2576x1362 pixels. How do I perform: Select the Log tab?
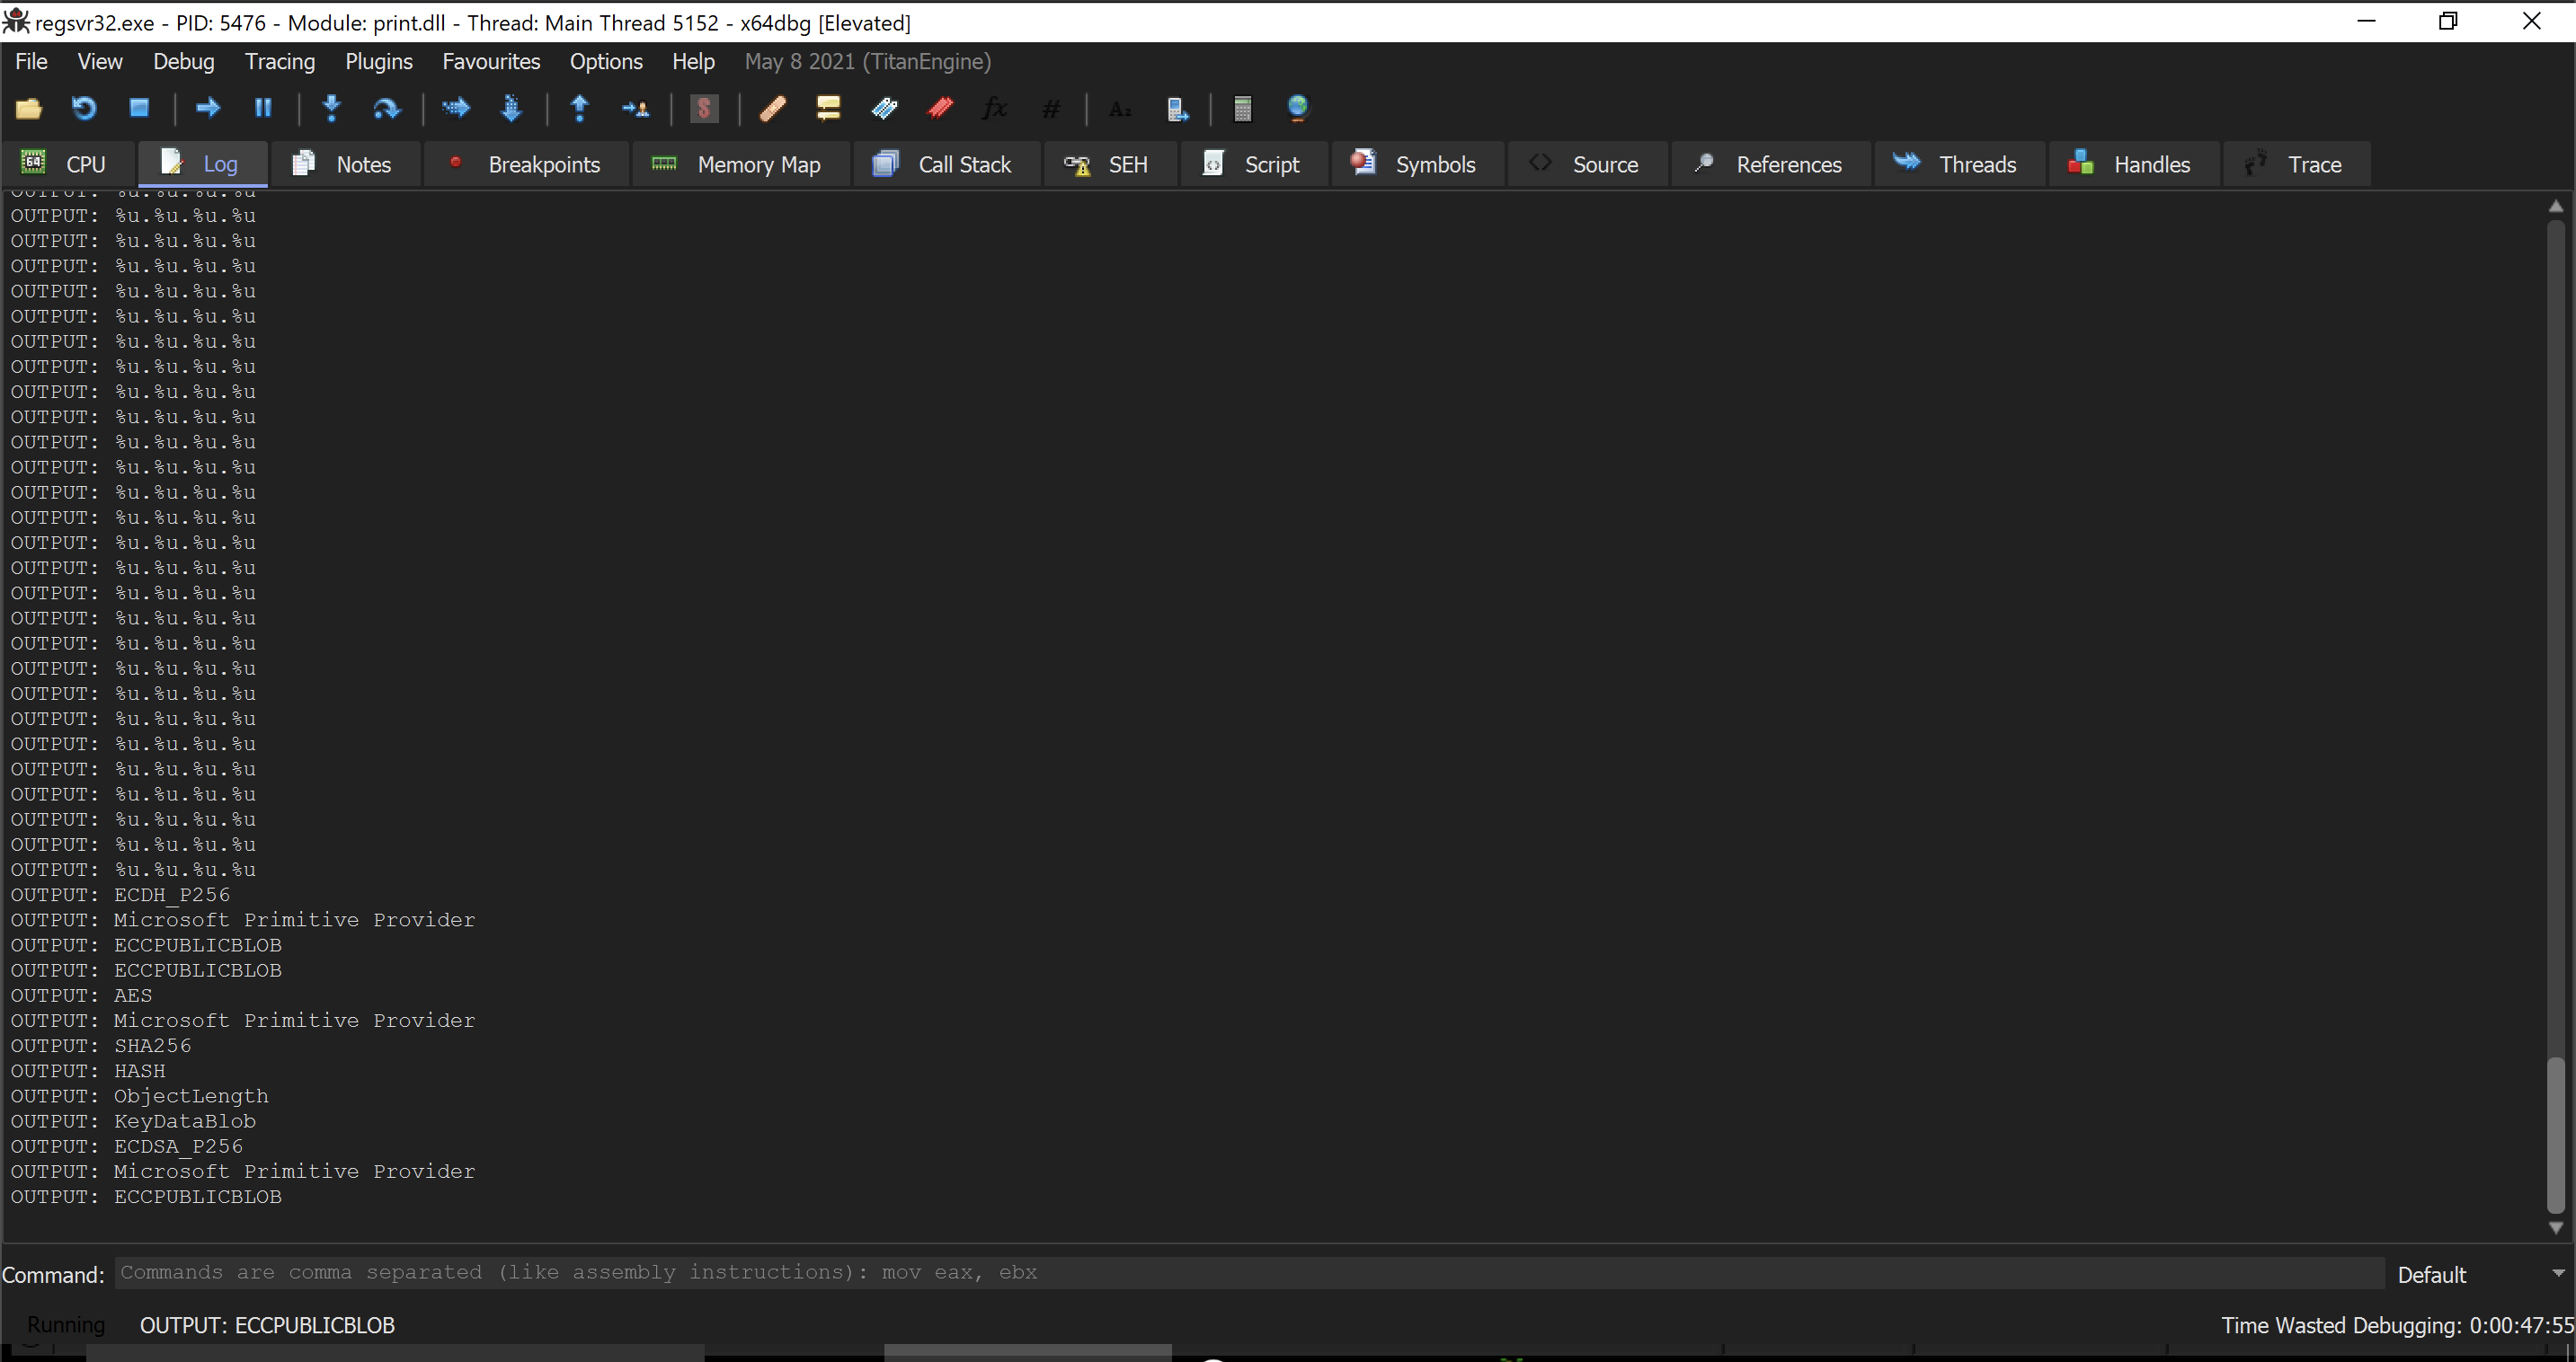(203, 165)
